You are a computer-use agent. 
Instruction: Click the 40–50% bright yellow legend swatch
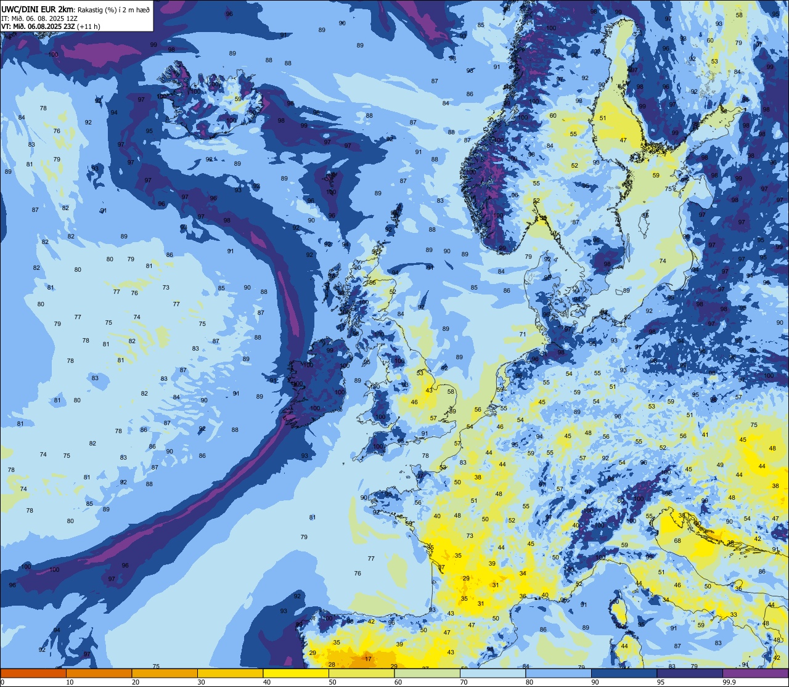tap(296, 673)
